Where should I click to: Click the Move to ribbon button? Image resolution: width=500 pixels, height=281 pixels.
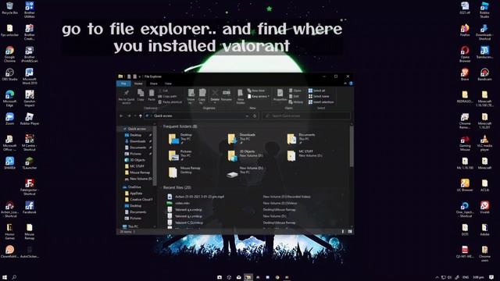coord(191,97)
